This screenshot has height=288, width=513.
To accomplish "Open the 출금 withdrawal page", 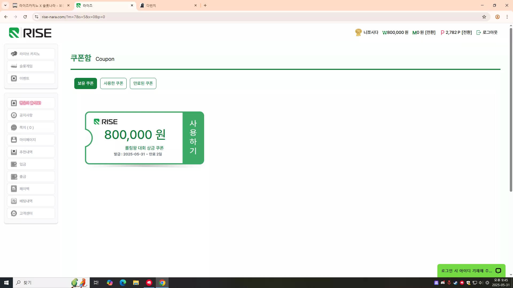I will pos(31,177).
